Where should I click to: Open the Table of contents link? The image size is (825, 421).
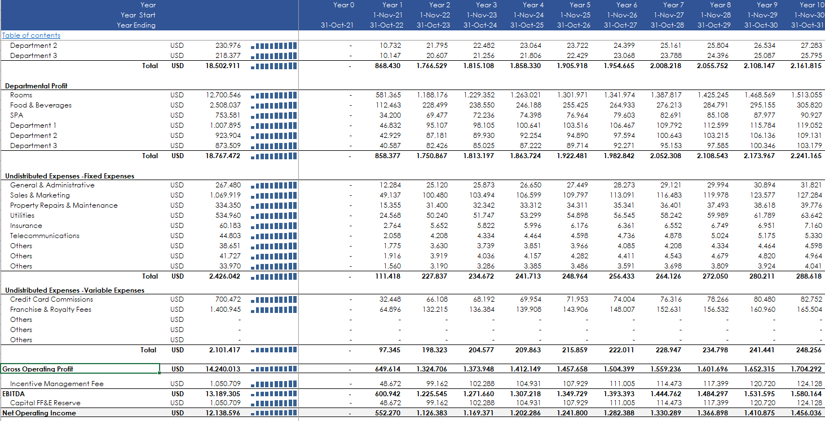click(x=31, y=35)
